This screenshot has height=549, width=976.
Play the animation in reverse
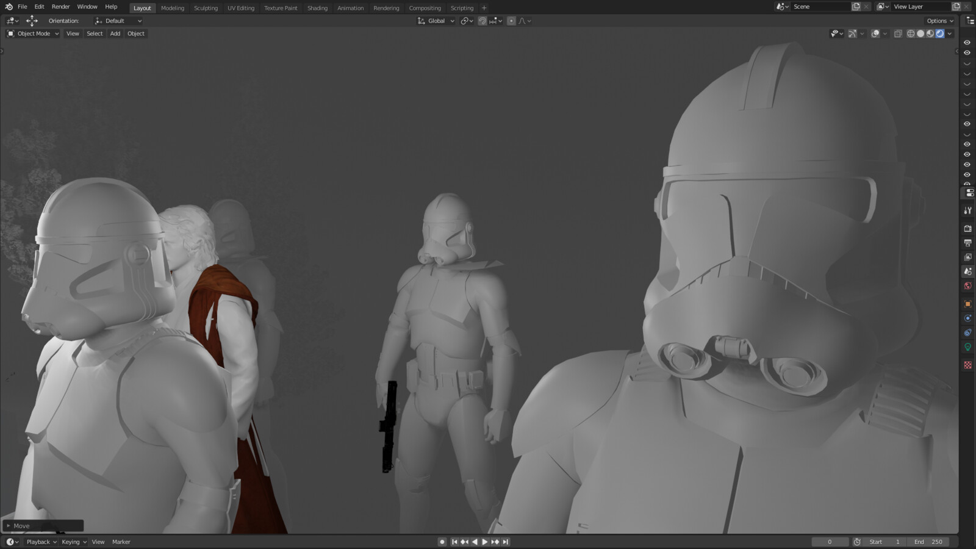(x=475, y=542)
